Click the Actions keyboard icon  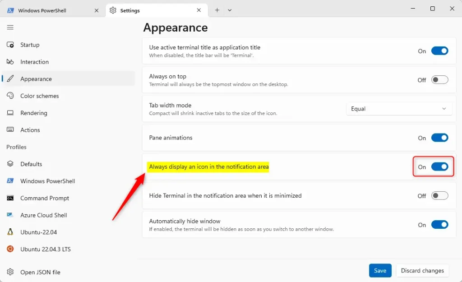pos(10,129)
